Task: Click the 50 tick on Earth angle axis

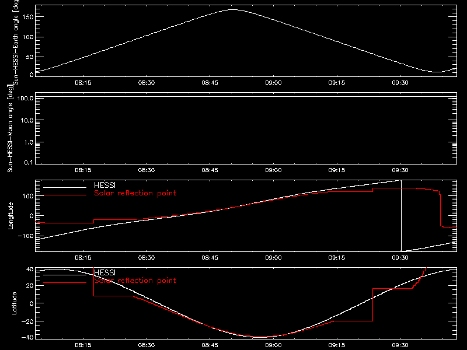Action: pyautogui.click(x=30, y=57)
